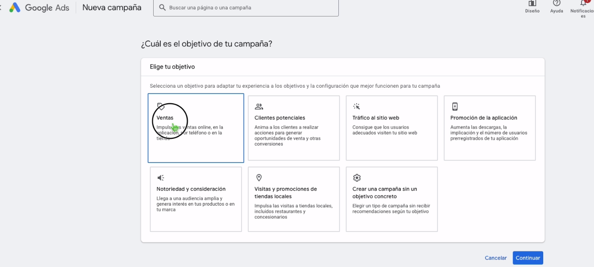Image resolution: width=594 pixels, height=267 pixels.
Task: Click the Notoriedad y consideración megaphone icon
Action: click(x=161, y=178)
